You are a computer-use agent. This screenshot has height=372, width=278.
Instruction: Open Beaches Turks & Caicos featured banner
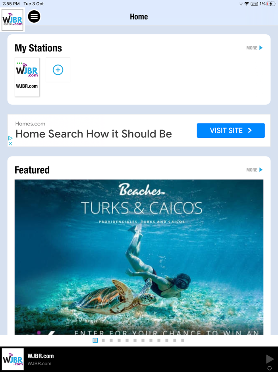click(139, 257)
